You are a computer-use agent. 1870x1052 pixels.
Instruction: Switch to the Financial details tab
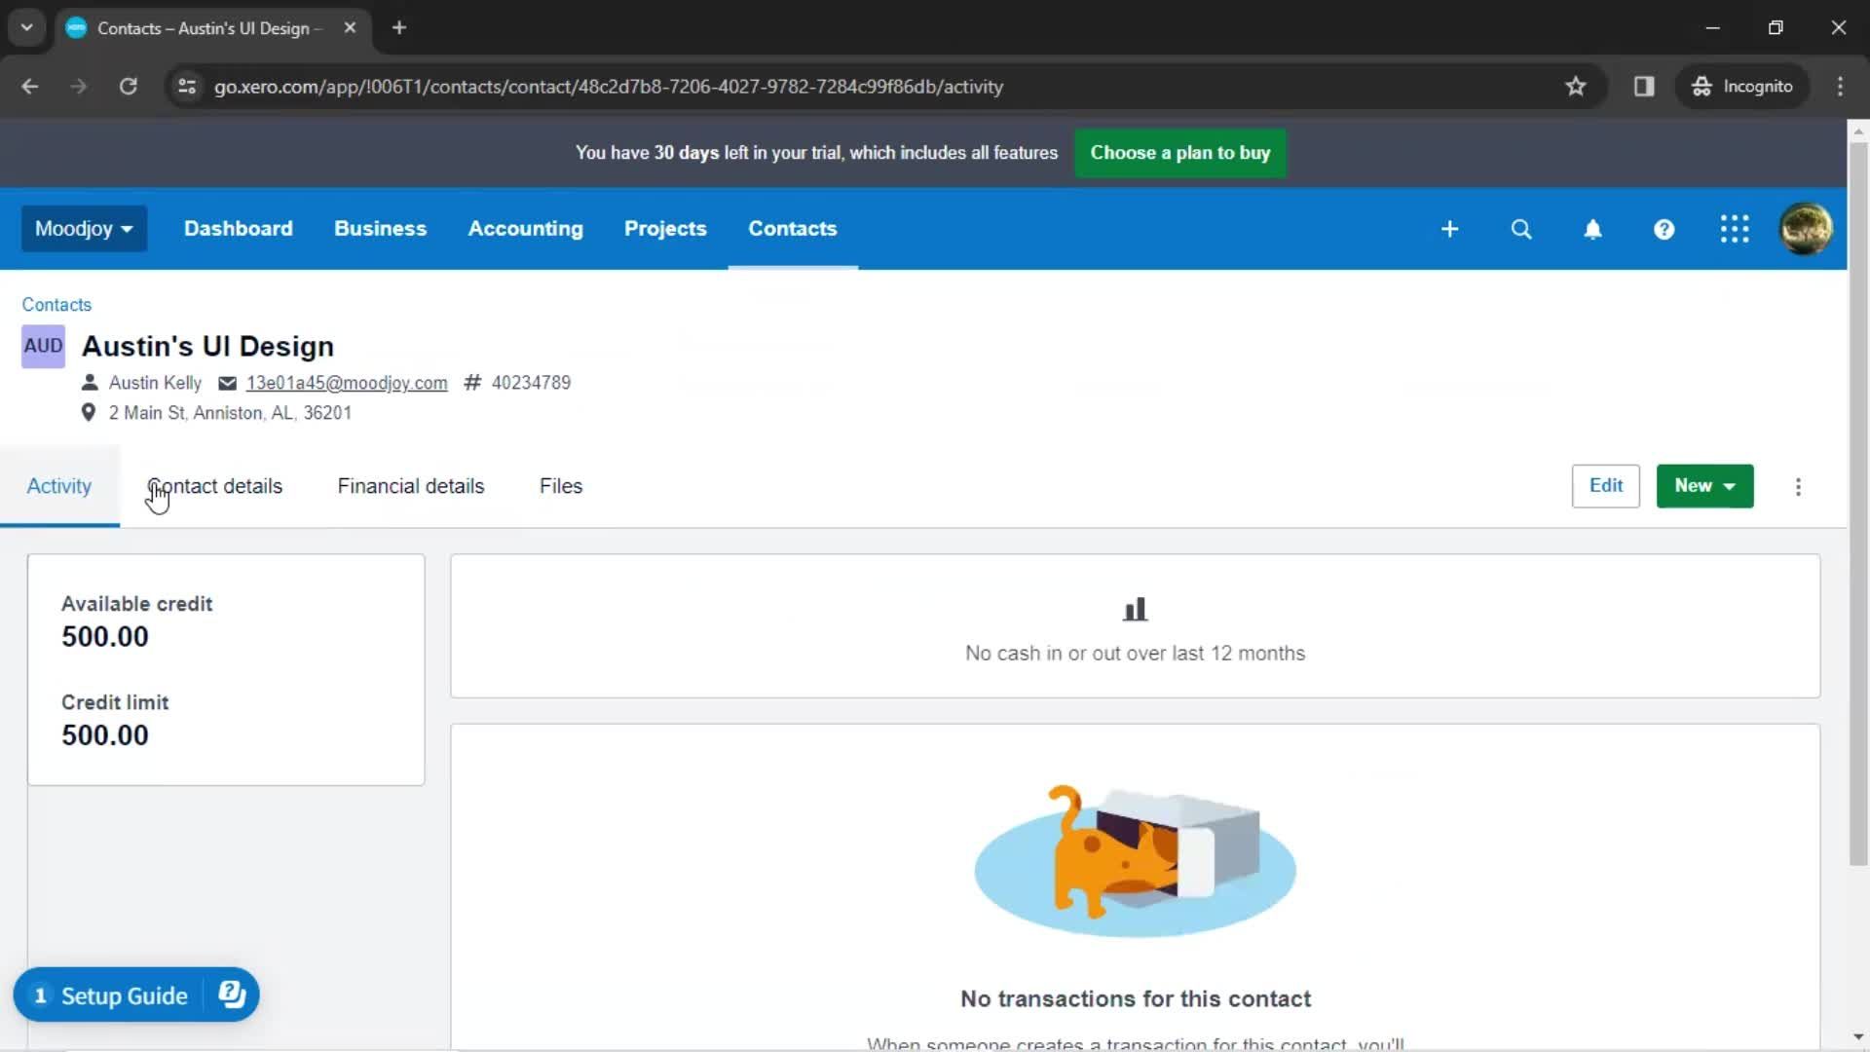410,486
